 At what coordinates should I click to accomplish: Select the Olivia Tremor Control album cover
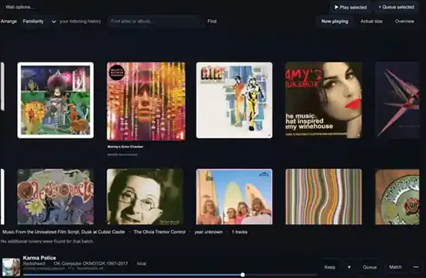(56, 100)
